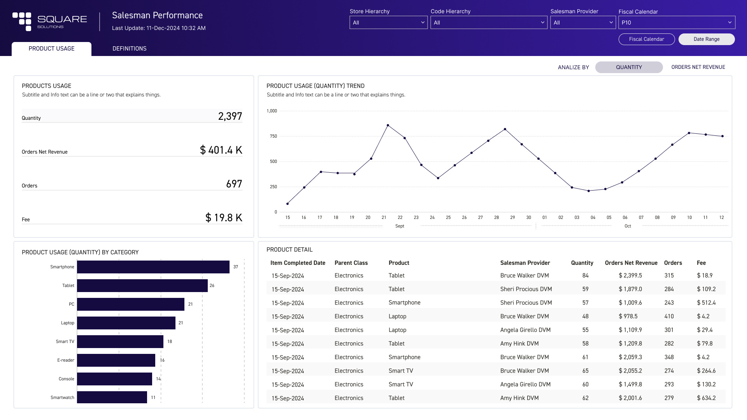The image size is (747, 420).
Task: Click the peak data point in the trend chart
Action: tap(387, 125)
